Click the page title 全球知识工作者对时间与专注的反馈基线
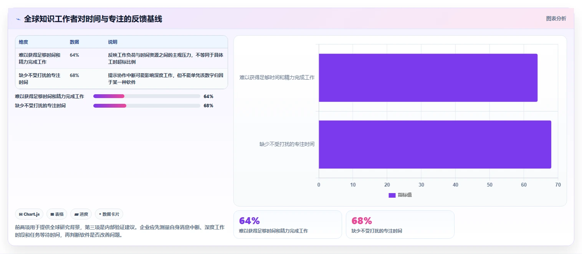The image size is (582, 254). coord(93,19)
